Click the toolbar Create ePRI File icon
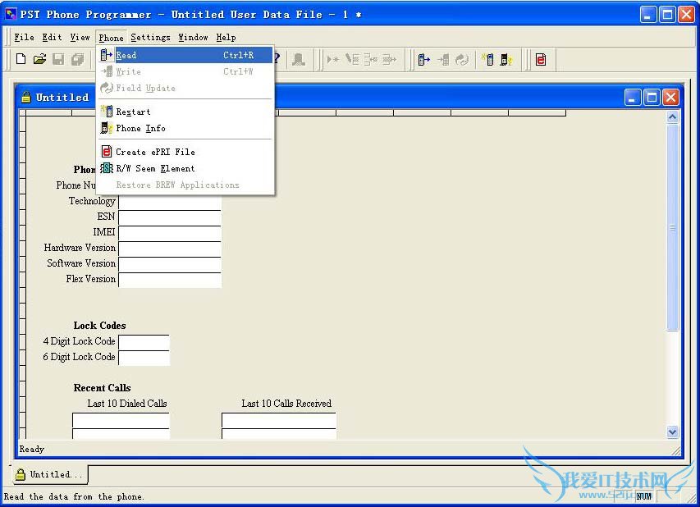 [540, 59]
